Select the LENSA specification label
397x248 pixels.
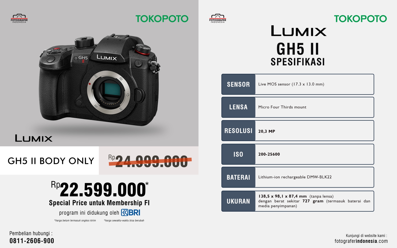(x=238, y=107)
